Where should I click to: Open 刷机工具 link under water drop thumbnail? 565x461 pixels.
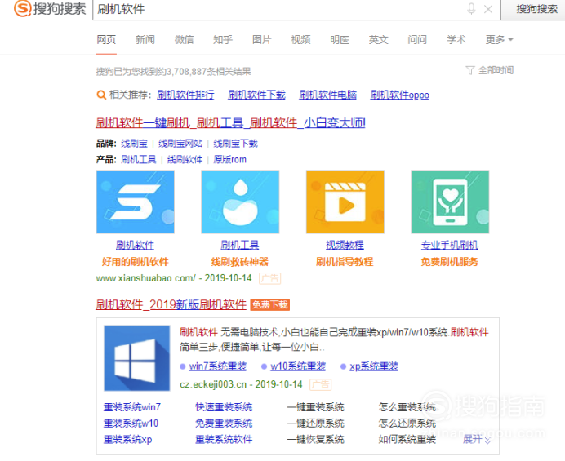[240, 246]
